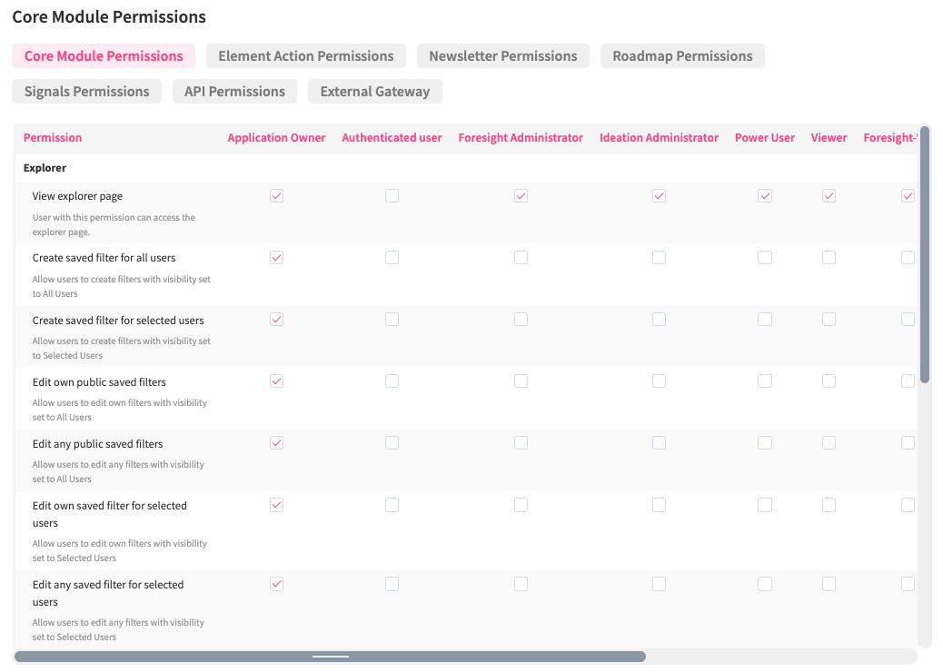Uncheck Edit any saved filter for selected users, Application Owner

tap(277, 584)
